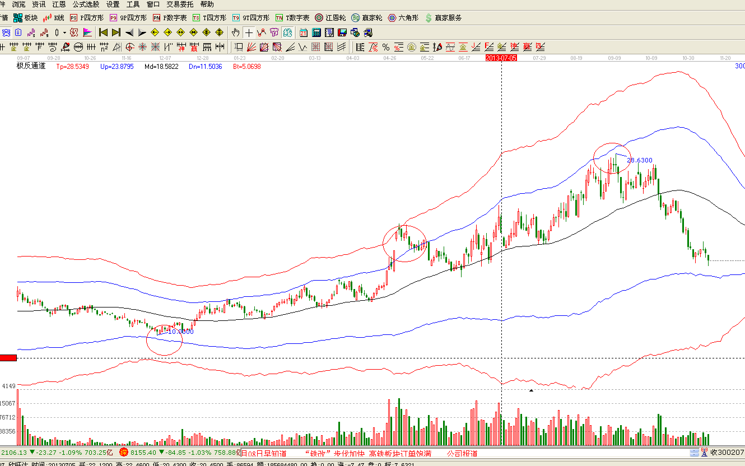Click the calendar icon in the toolbar
The width and height of the screenshot is (745, 466).
coord(304,32)
